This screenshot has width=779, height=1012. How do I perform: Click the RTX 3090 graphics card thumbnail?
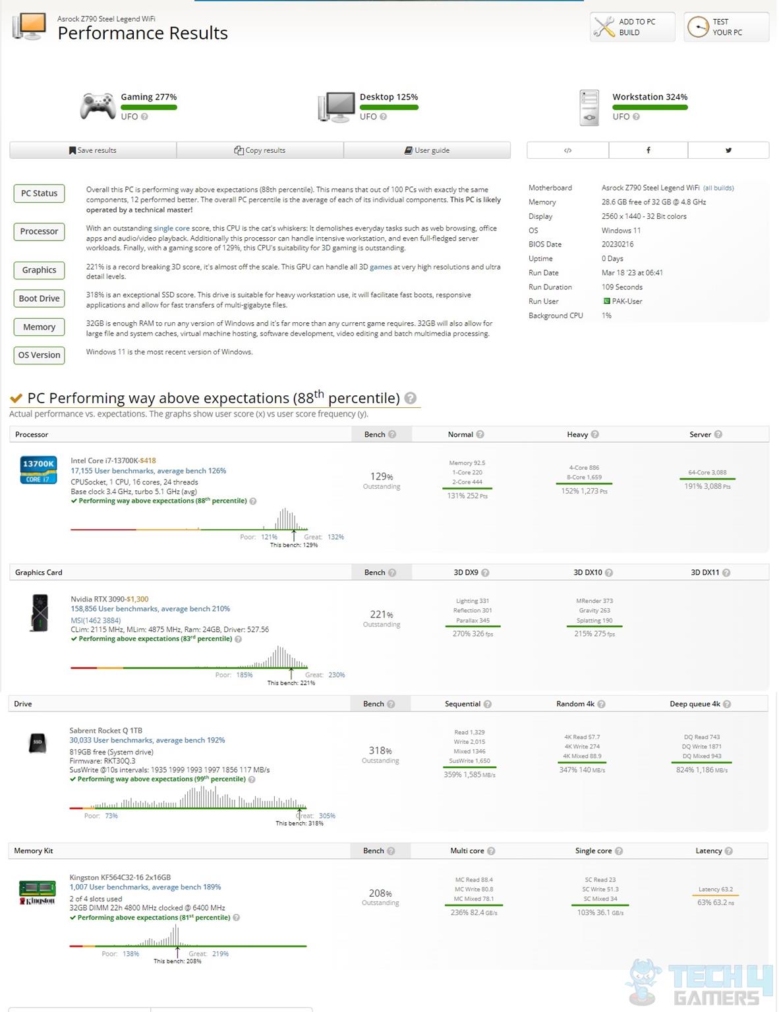pyautogui.click(x=40, y=613)
